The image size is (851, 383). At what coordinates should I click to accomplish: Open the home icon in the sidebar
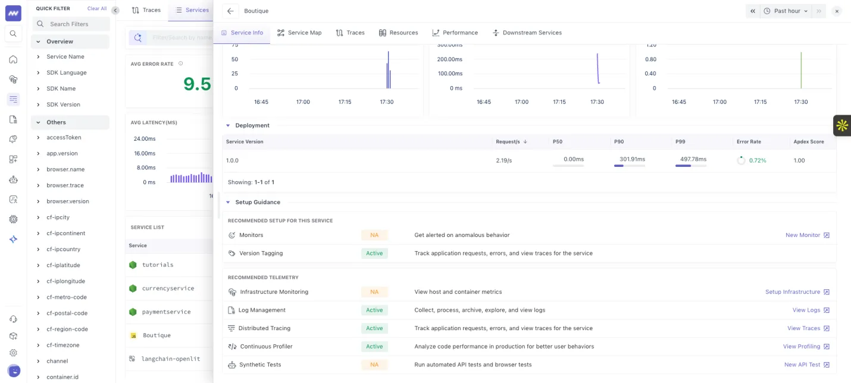(13, 59)
